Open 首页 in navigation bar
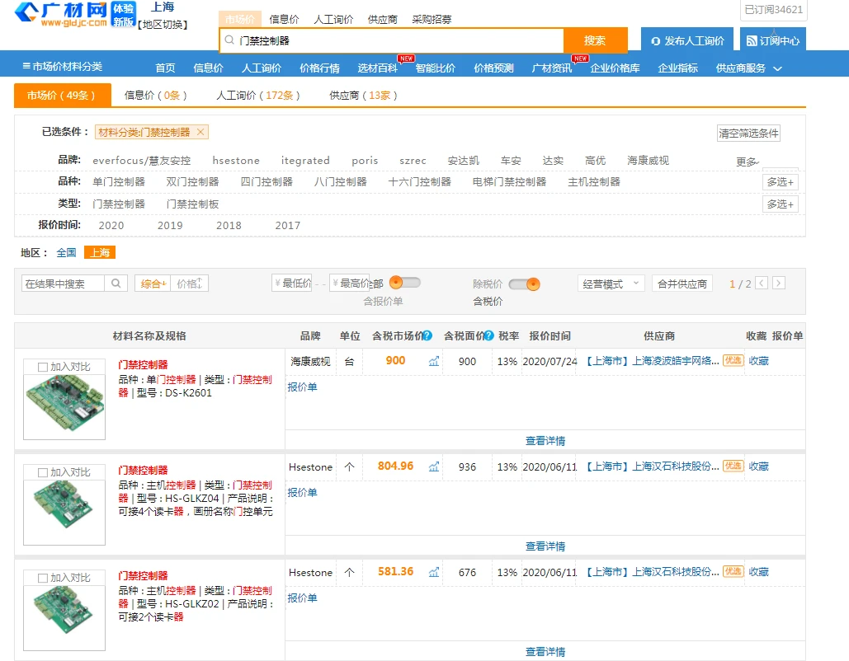The image size is (849, 661). [x=165, y=68]
